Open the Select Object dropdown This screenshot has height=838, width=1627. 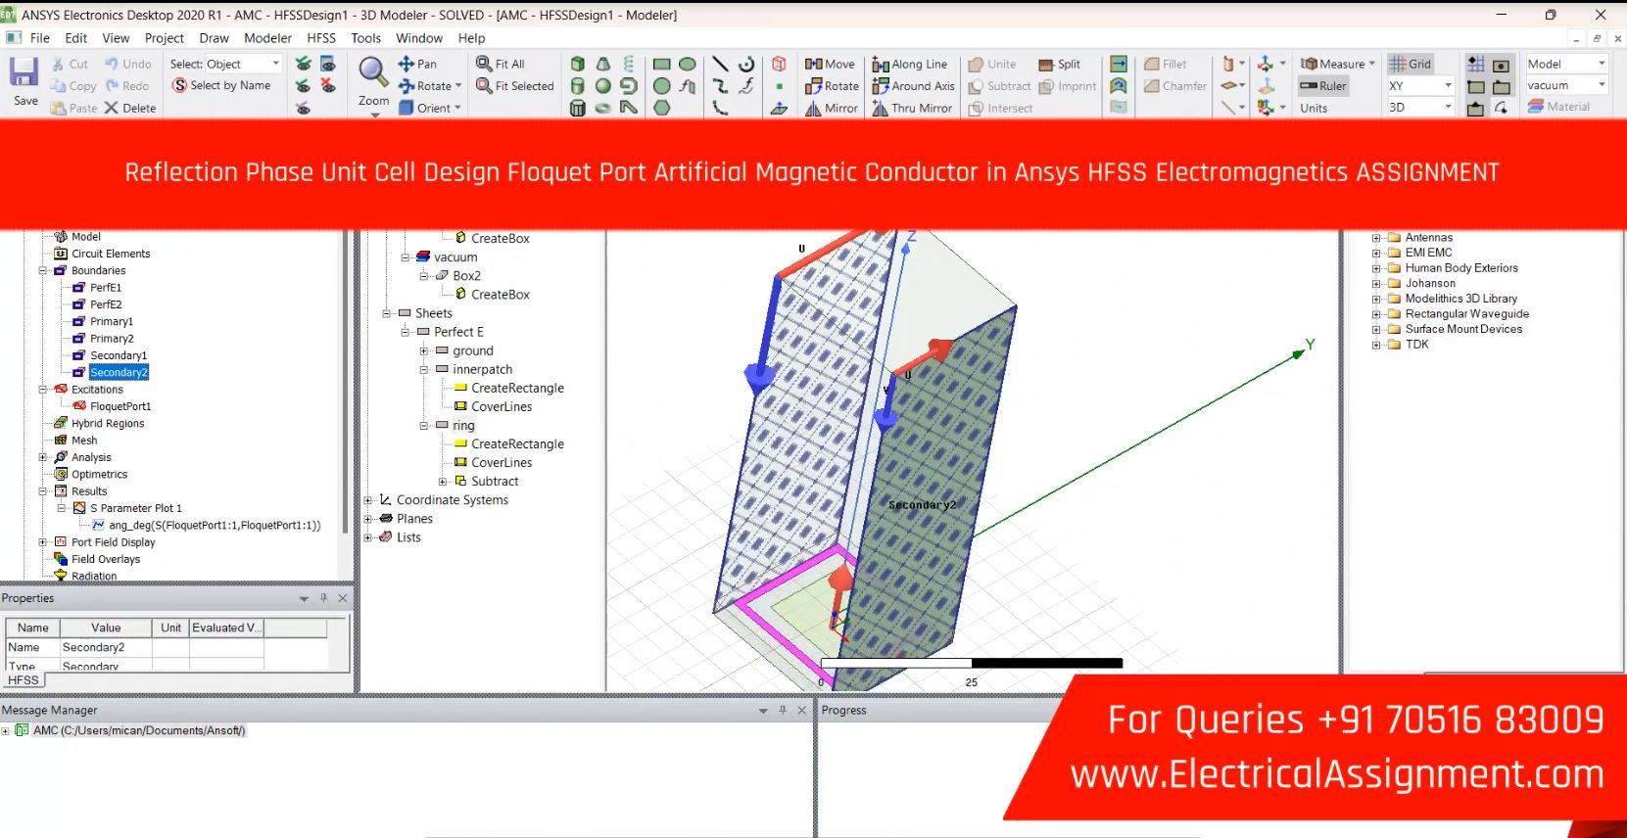[x=275, y=64]
